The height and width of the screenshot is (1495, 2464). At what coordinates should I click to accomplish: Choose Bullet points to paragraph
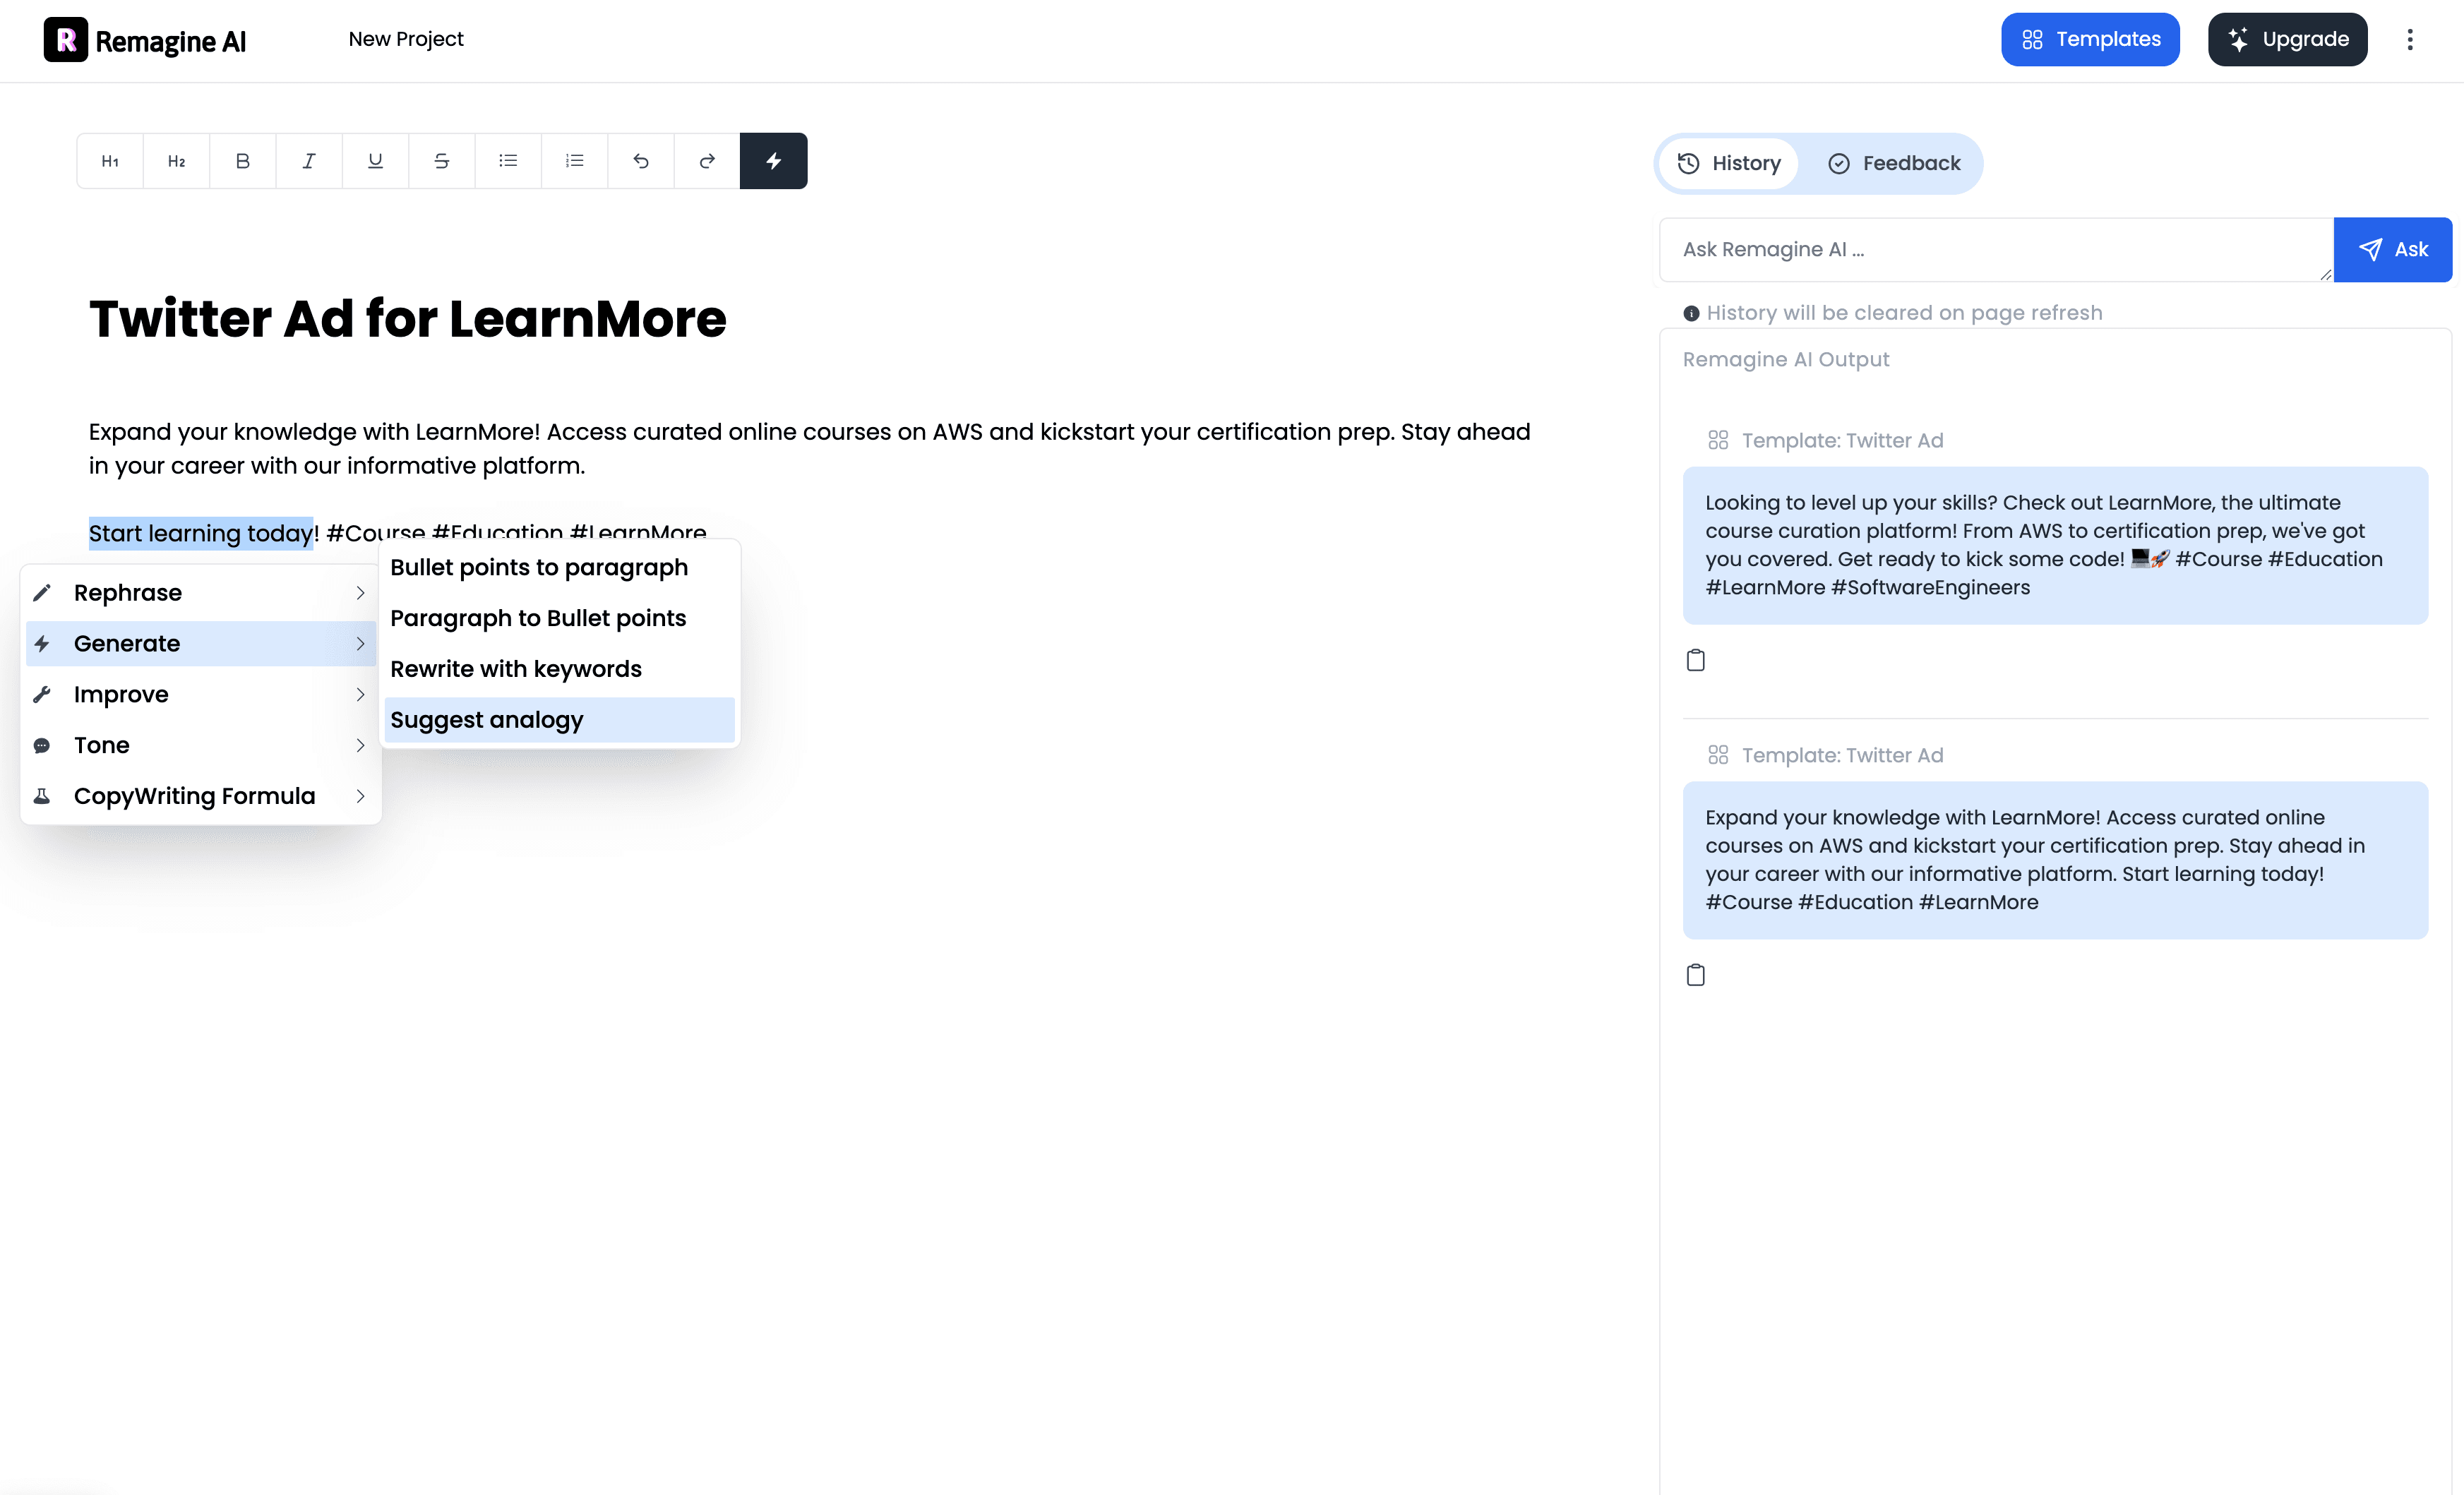pos(559,567)
